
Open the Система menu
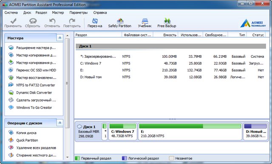click(11, 13)
